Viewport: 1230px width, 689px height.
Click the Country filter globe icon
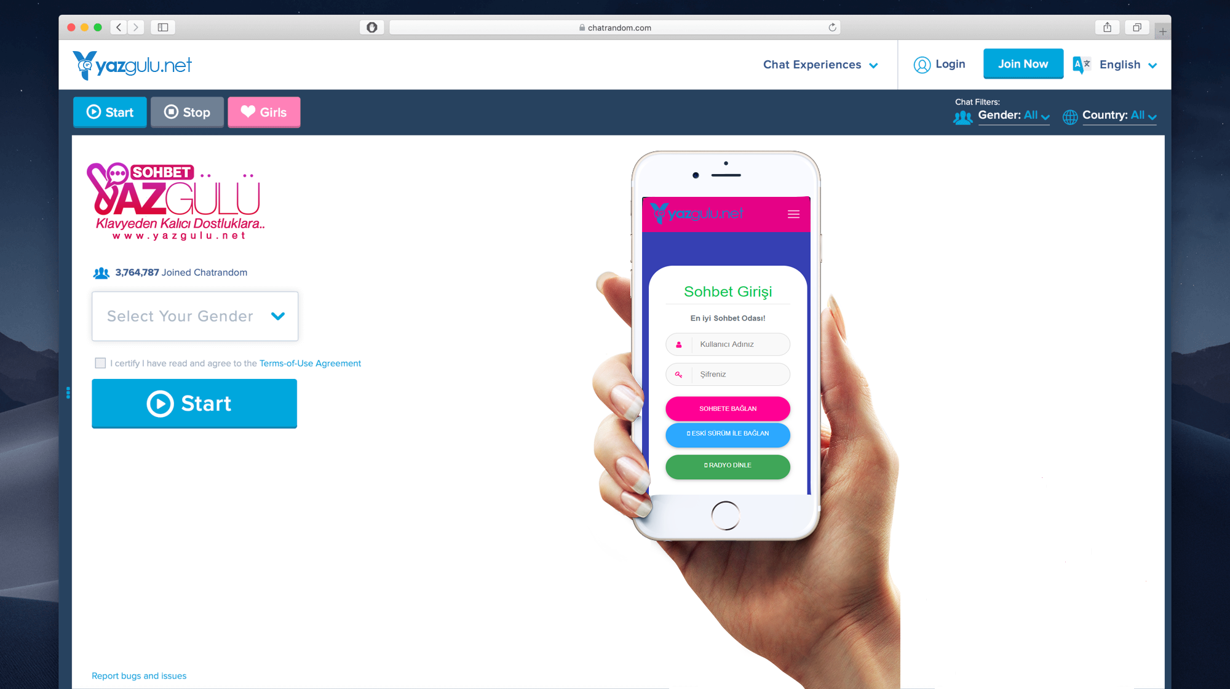(x=1069, y=115)
